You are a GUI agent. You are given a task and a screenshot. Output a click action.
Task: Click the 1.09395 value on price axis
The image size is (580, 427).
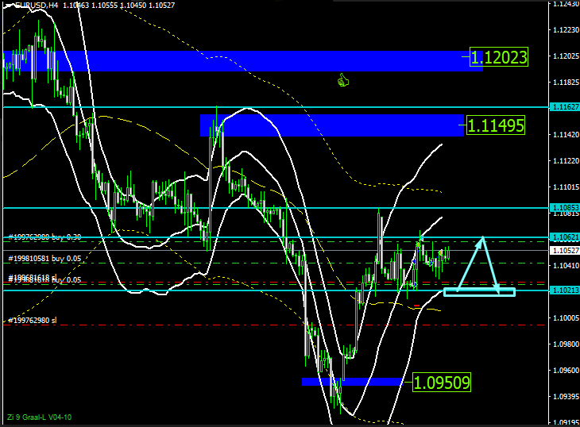point(566,396)
